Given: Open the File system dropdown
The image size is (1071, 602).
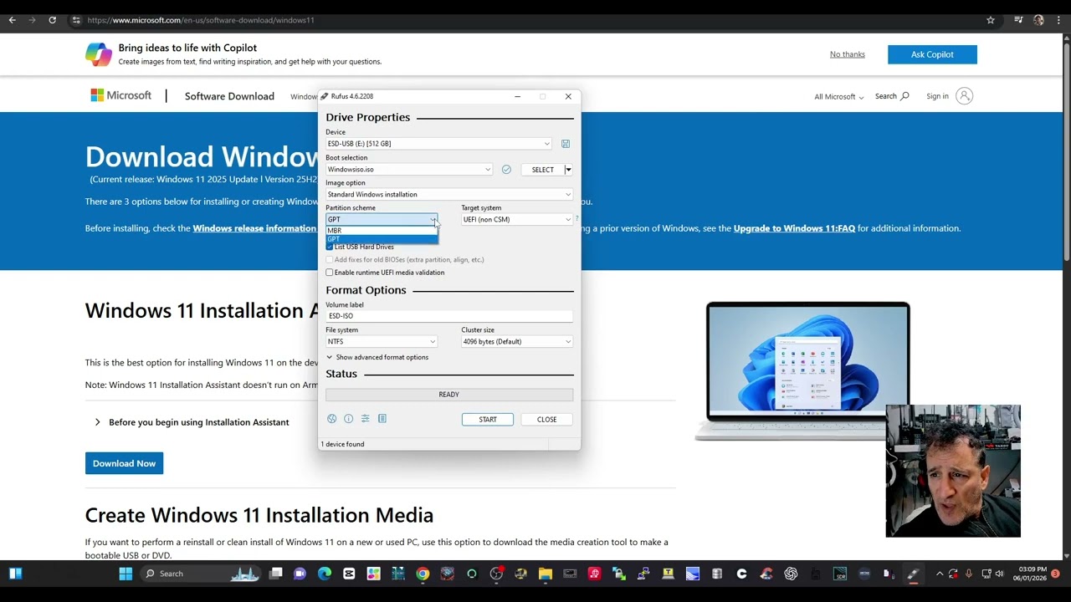Looking at the screenshot, I should tap(382, 342).
